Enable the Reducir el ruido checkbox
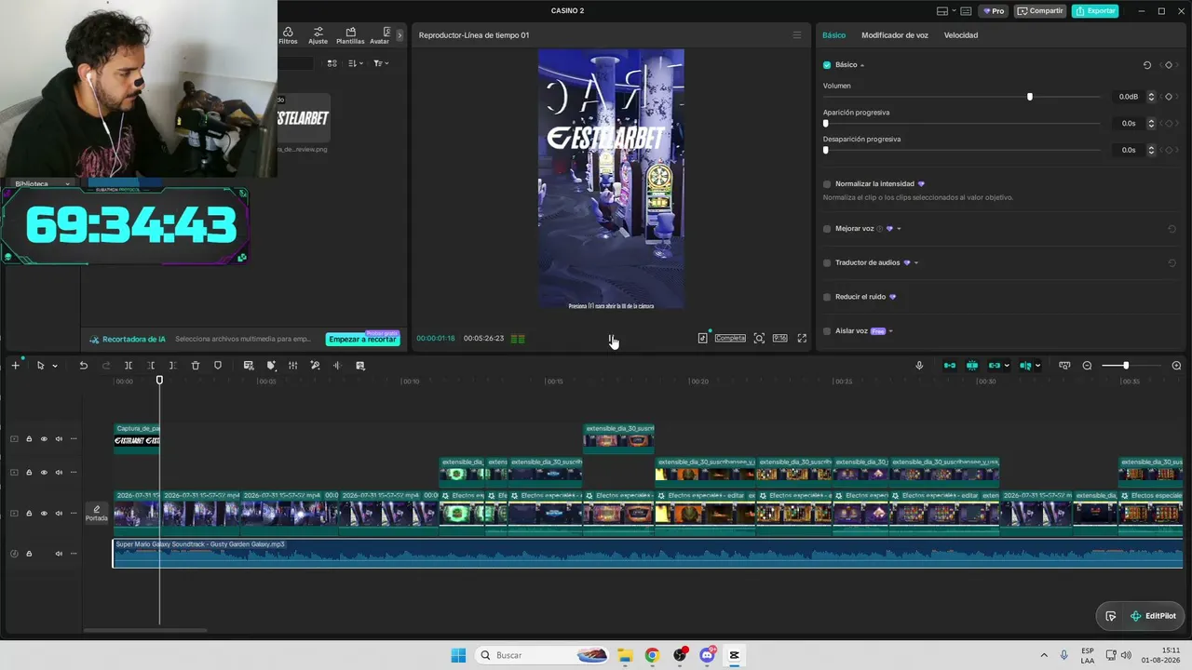The width and height of the screenshot is (1192, 670). coord(827,297)
